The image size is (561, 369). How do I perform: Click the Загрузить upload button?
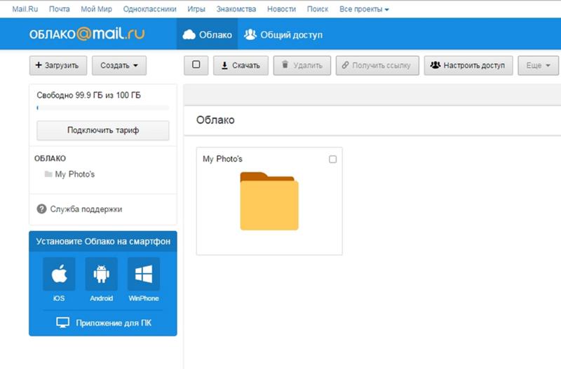click(58, 66)
